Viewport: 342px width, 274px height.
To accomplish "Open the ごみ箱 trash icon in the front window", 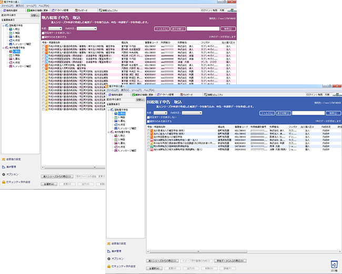I will [334, 266].
